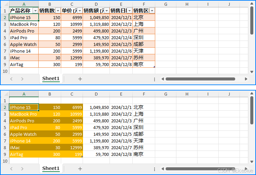Click 深圳 cell in bottom sheet
This screenshot has height=175, width=256.
click(x=144, y=127)
